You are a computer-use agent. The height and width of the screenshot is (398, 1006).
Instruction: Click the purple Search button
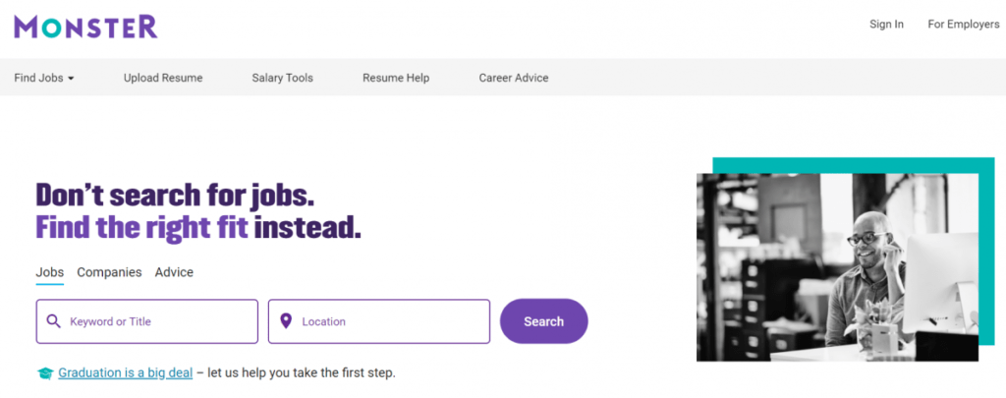click(543, 321)
